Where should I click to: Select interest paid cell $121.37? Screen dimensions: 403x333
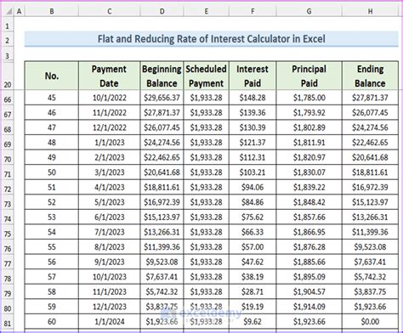point(253,143)
